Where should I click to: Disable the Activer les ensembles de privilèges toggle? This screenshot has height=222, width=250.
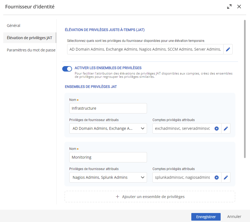[x=67, y=69]
